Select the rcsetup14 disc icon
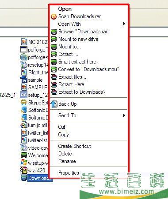Image resolution: width=168 pixels, height=199 pixels. coord(24,64)
